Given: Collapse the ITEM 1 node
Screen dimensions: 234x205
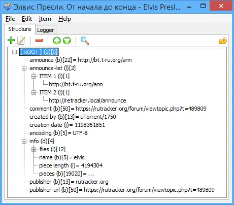Looking at the screenshot, I should [x=34, y=76].
